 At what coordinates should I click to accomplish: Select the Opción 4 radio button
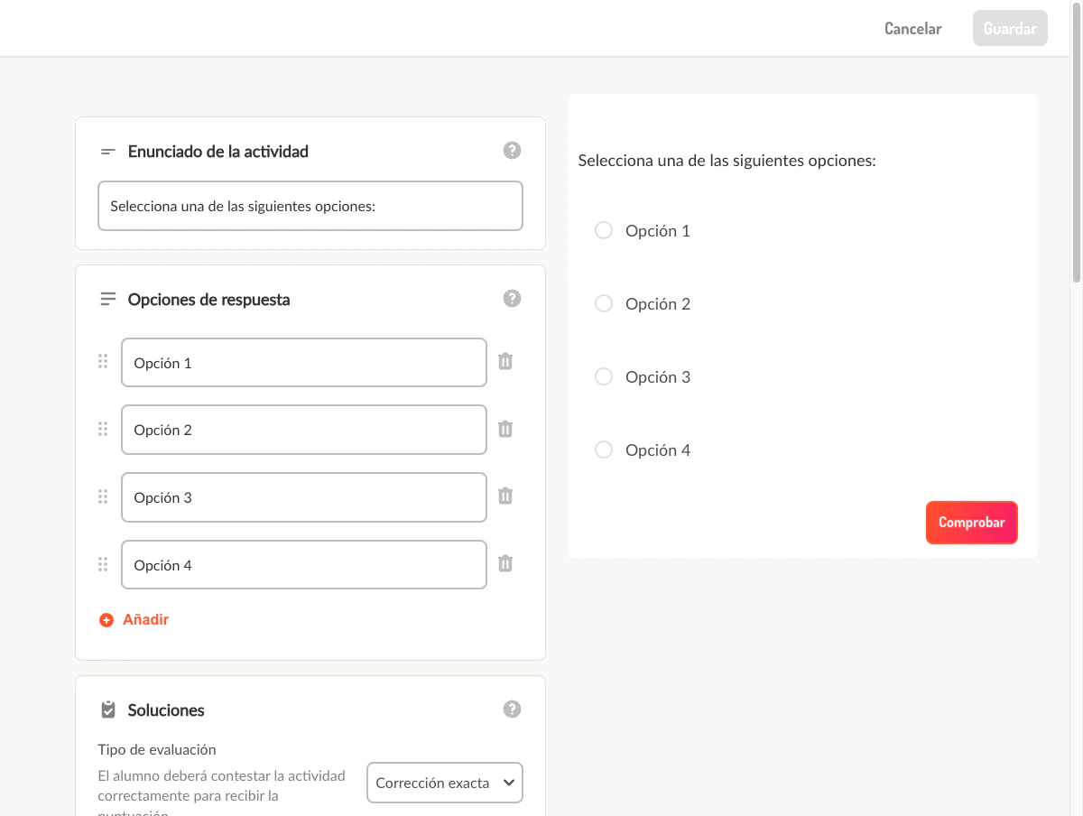tap(604, 450)
